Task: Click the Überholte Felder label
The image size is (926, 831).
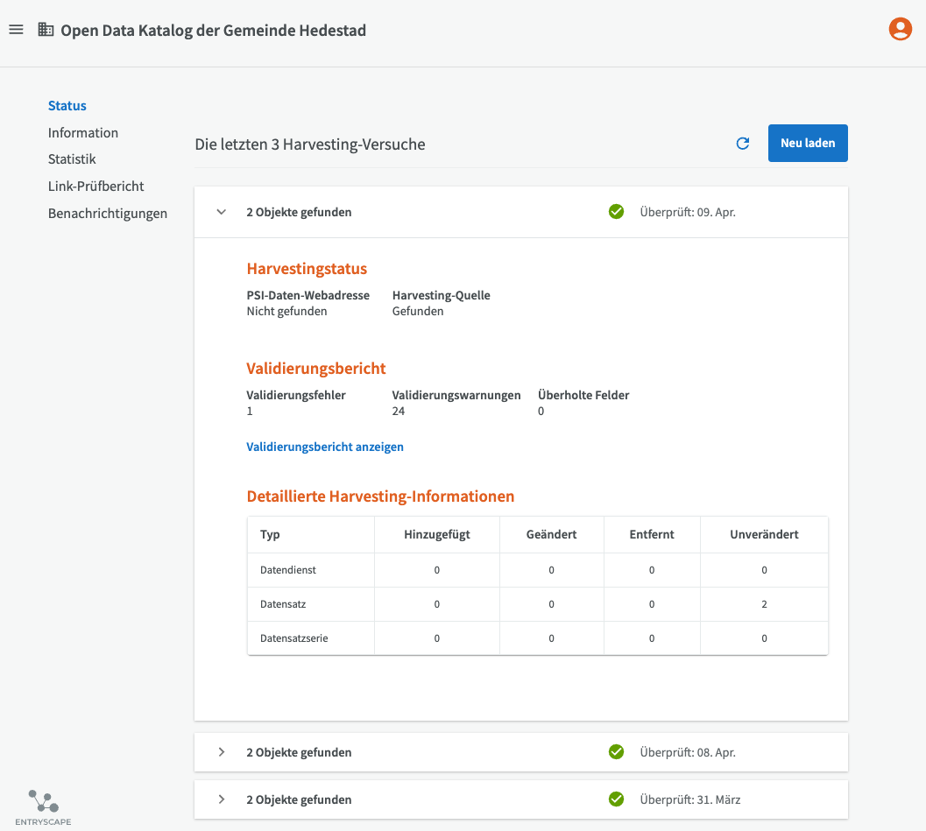Action: click(x=583, y=396)
